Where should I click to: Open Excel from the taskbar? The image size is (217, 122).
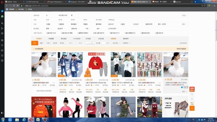point(38,120)
